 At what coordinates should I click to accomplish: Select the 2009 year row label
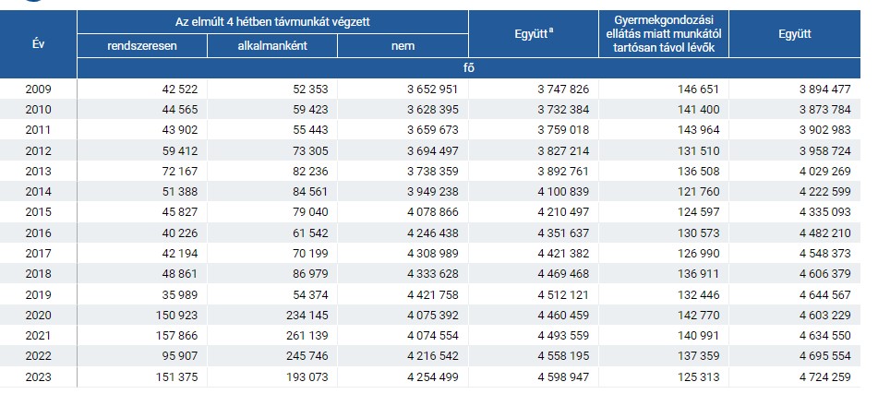[38, 89]
